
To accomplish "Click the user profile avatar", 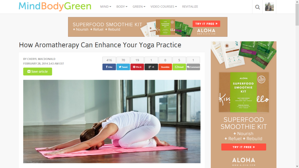I will tap(269, 7).
